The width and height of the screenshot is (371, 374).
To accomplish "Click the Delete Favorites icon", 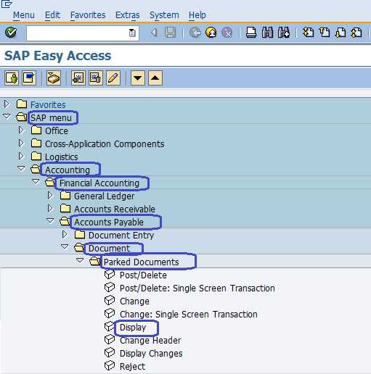I will click(96, 78).
